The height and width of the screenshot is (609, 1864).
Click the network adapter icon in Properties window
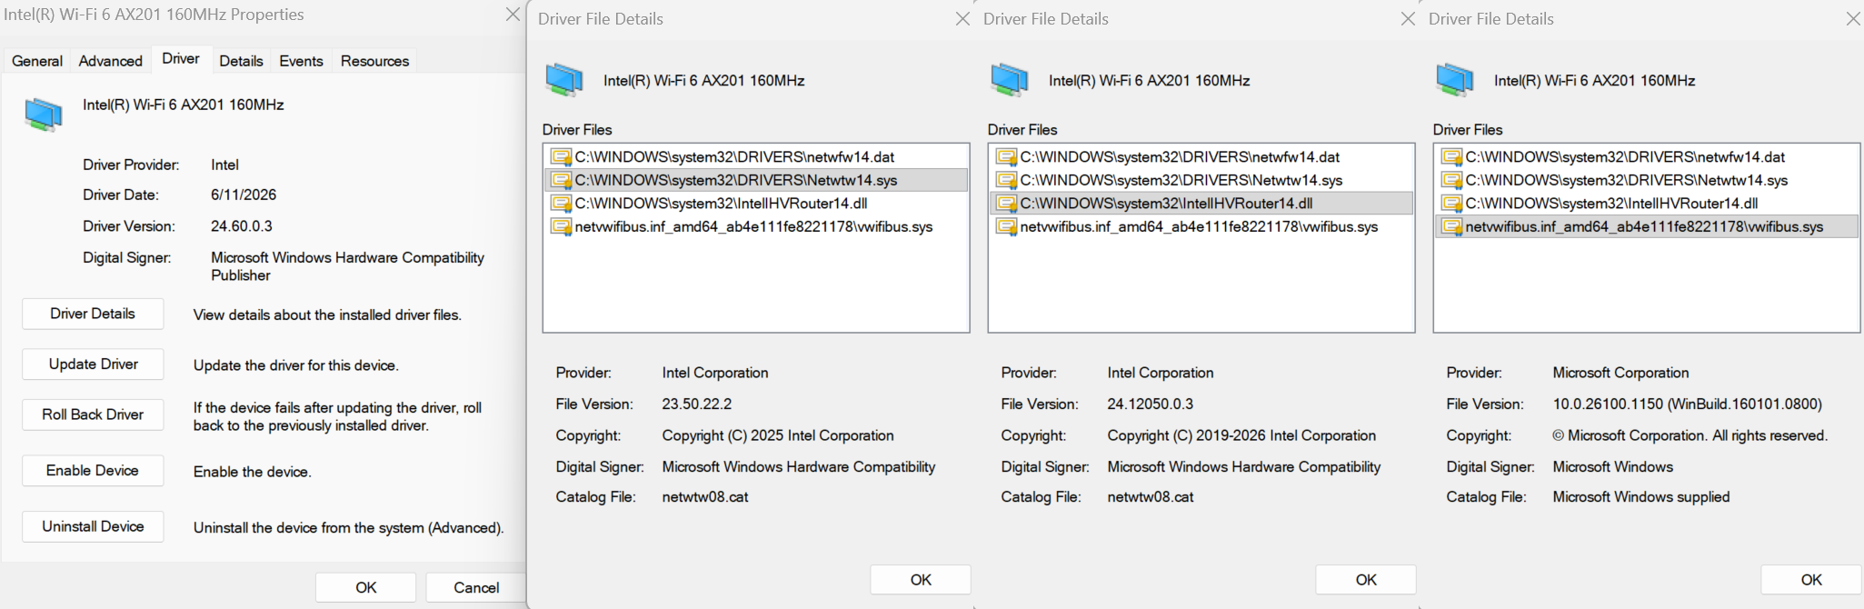coord(43,114)
